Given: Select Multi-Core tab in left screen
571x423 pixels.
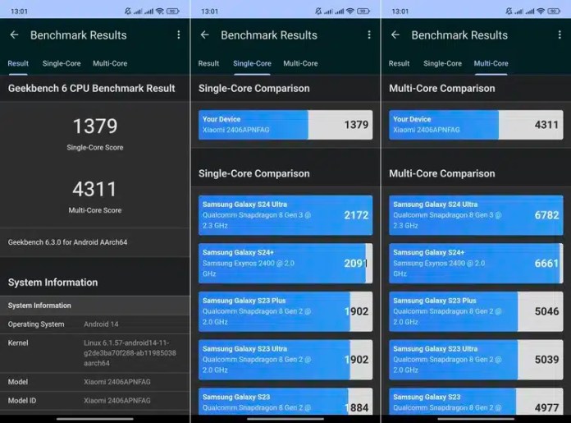Looking at the screenshot, I should (x=110, y=63).
